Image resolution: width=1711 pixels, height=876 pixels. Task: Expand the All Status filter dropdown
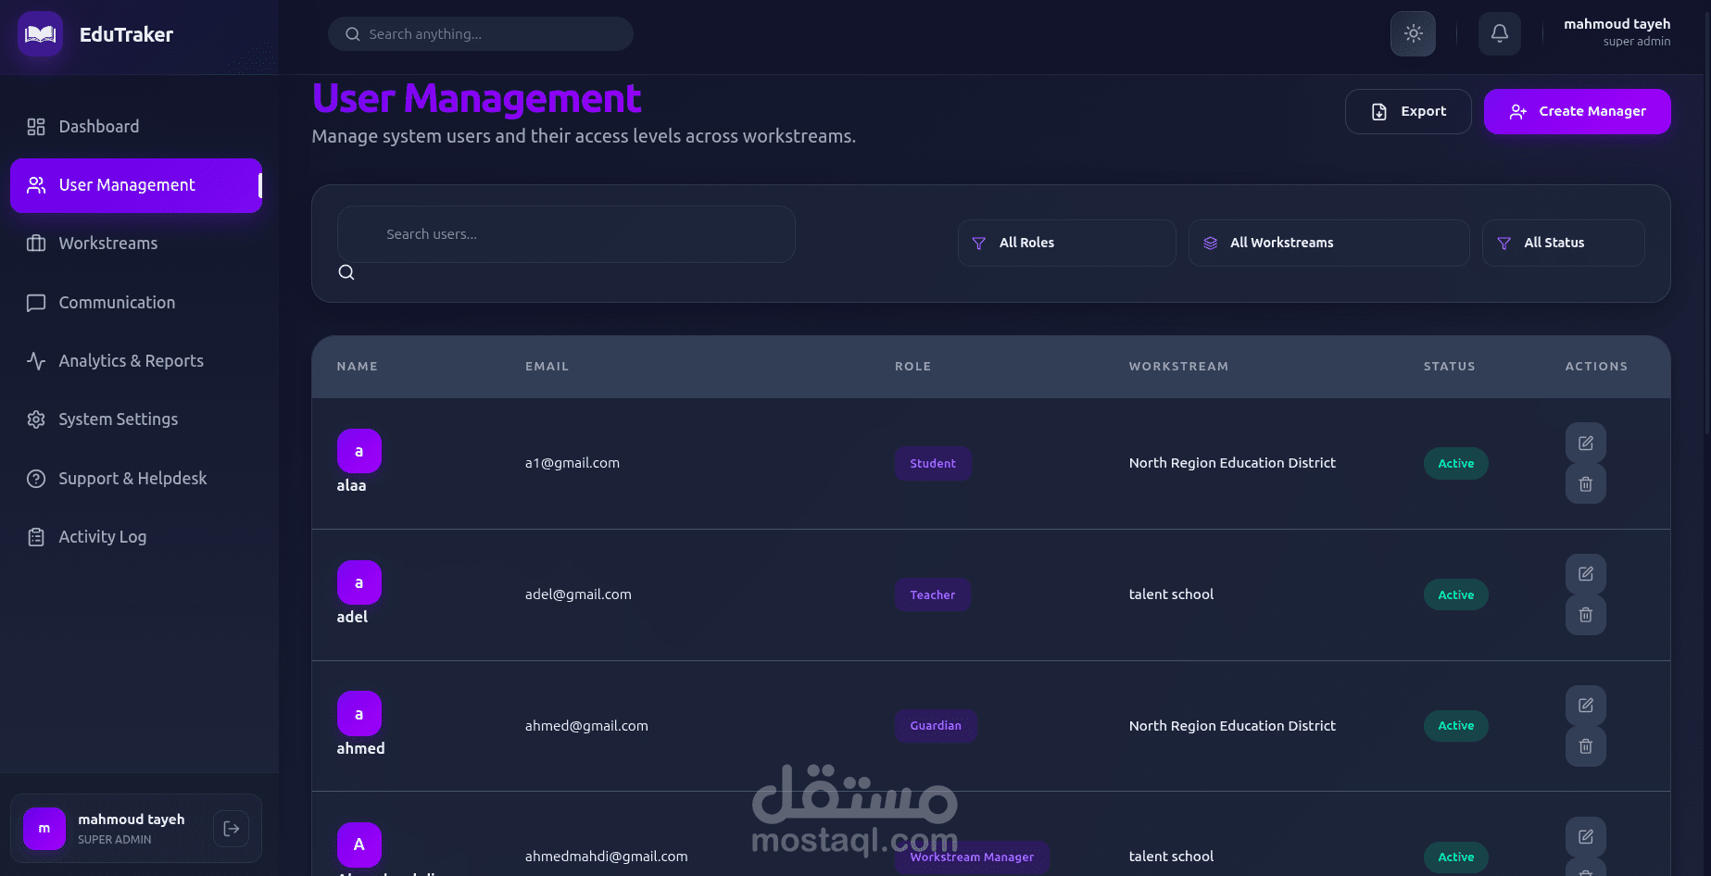click(x=1563, y=243)
